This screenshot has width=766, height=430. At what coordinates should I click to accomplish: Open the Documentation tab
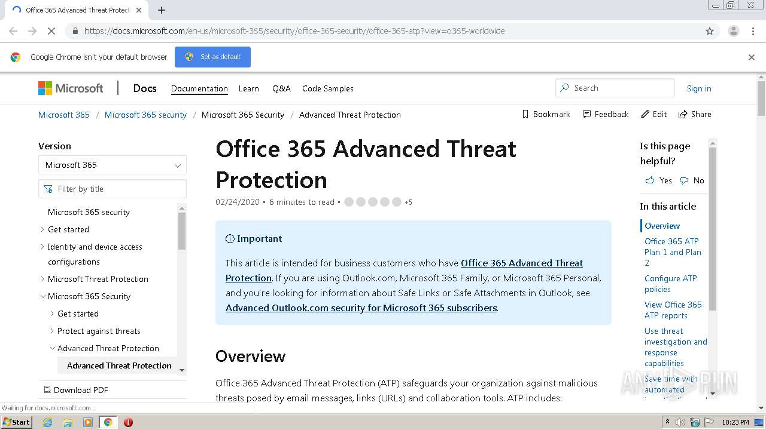coord(199,88)
